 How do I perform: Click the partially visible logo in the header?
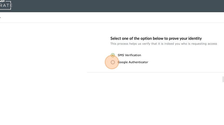(x=6, y=5)
